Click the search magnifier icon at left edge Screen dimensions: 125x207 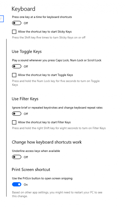tap(1, 18)
